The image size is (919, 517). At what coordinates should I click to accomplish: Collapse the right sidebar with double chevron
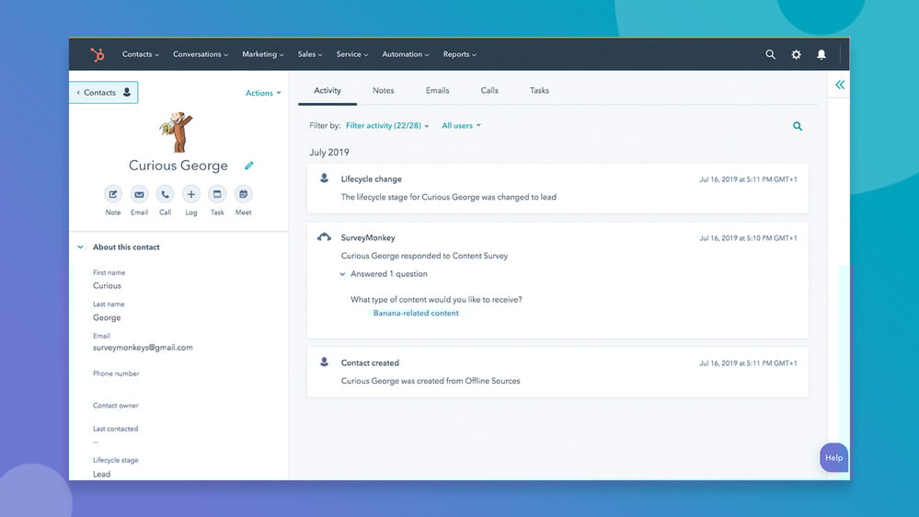coord(840,85)
